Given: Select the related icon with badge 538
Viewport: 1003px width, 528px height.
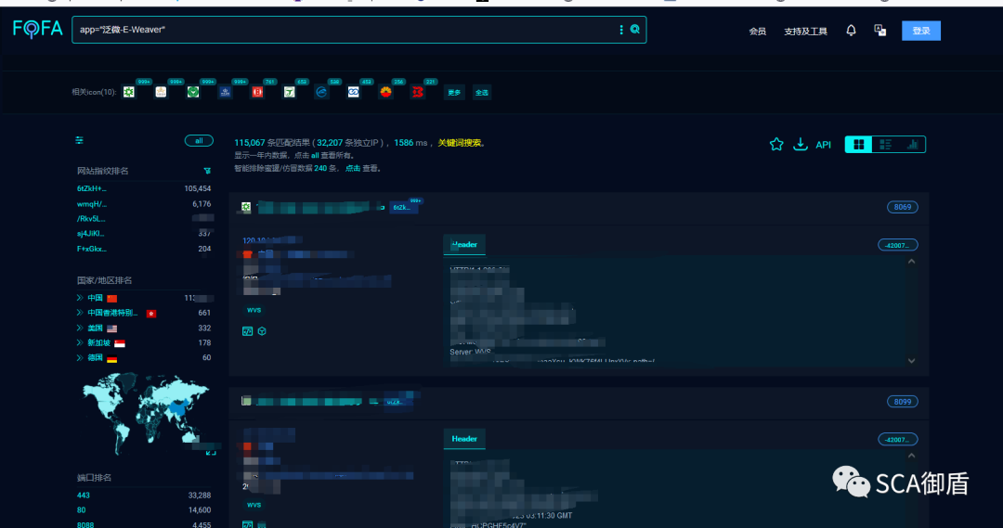Looking at the screenshot, I should [321, 92].
